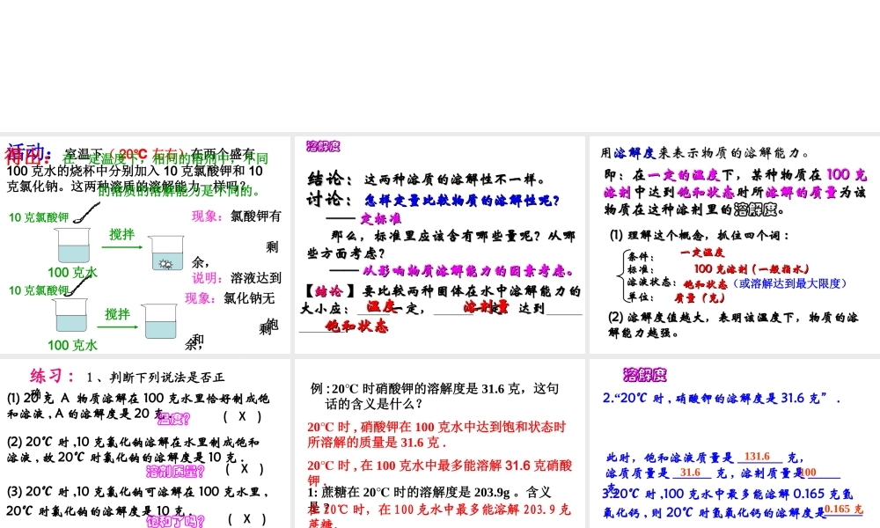The height and width of the screenshot is (528, 880).
Task: Click the 131.6 answer in the blank
Action: pos(757,457)
